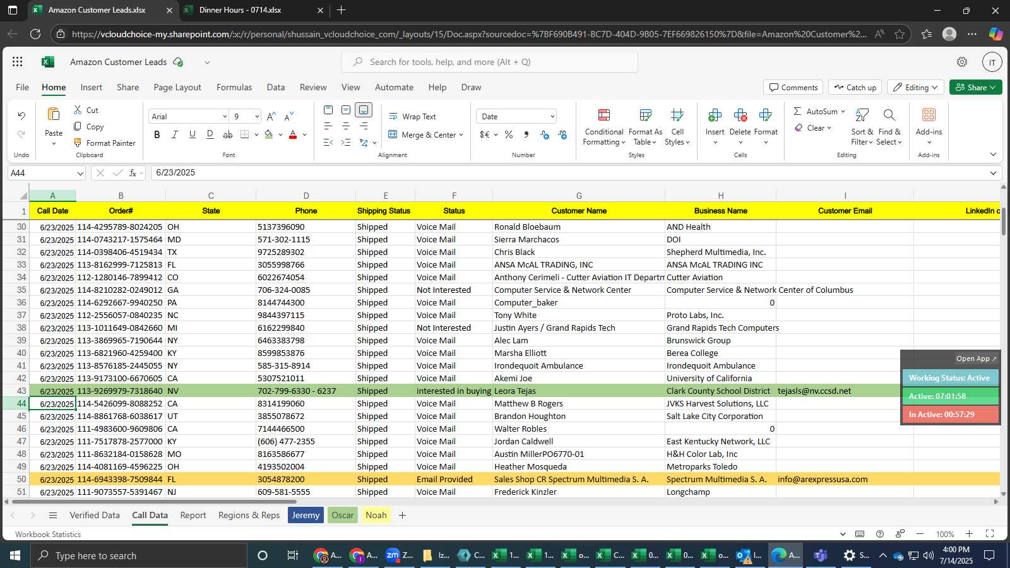Viewport: 1010px width, 568px height.
Task: Toggle top align for cells
Action: coord(328,110)
